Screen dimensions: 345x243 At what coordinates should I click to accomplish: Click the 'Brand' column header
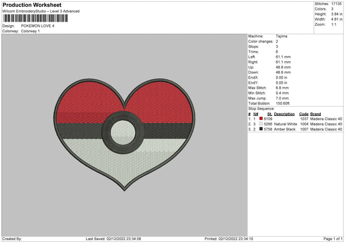coord(316,114)
